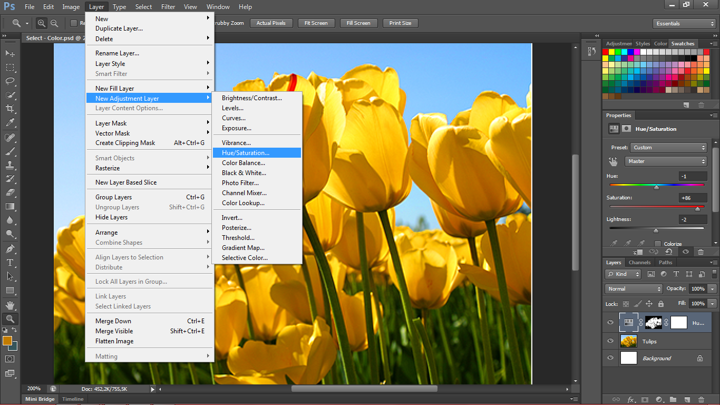This screenshot has width=720, height=405.
Task: Select the Rectangular Marquee tool
Action: (x=10, y=67)
